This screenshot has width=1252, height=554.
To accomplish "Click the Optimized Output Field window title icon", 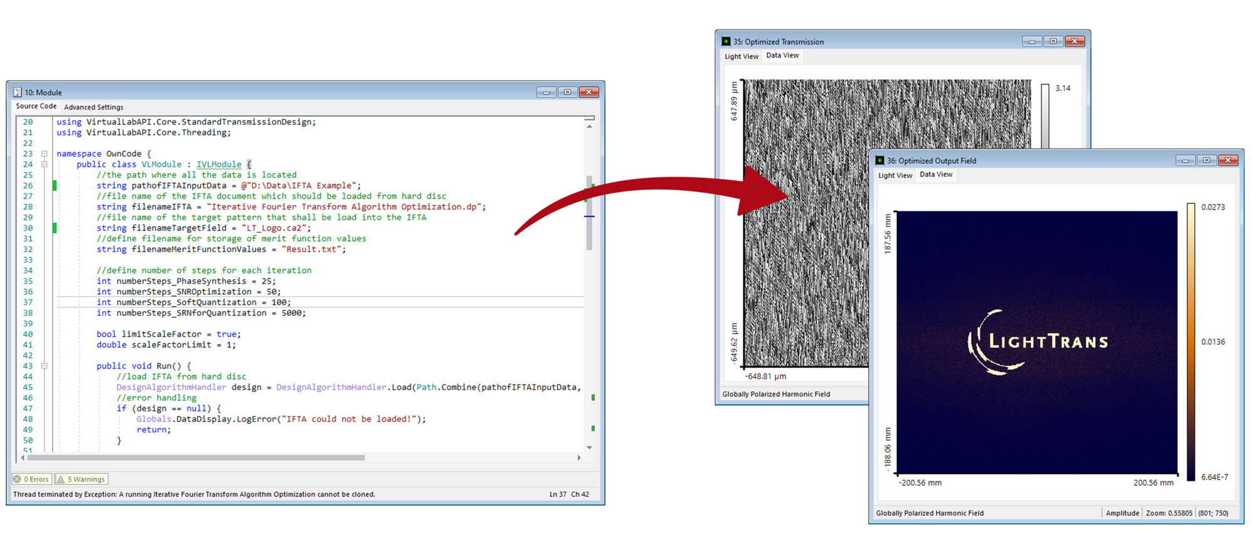I will pyautogui.click(x=880, y=160).
